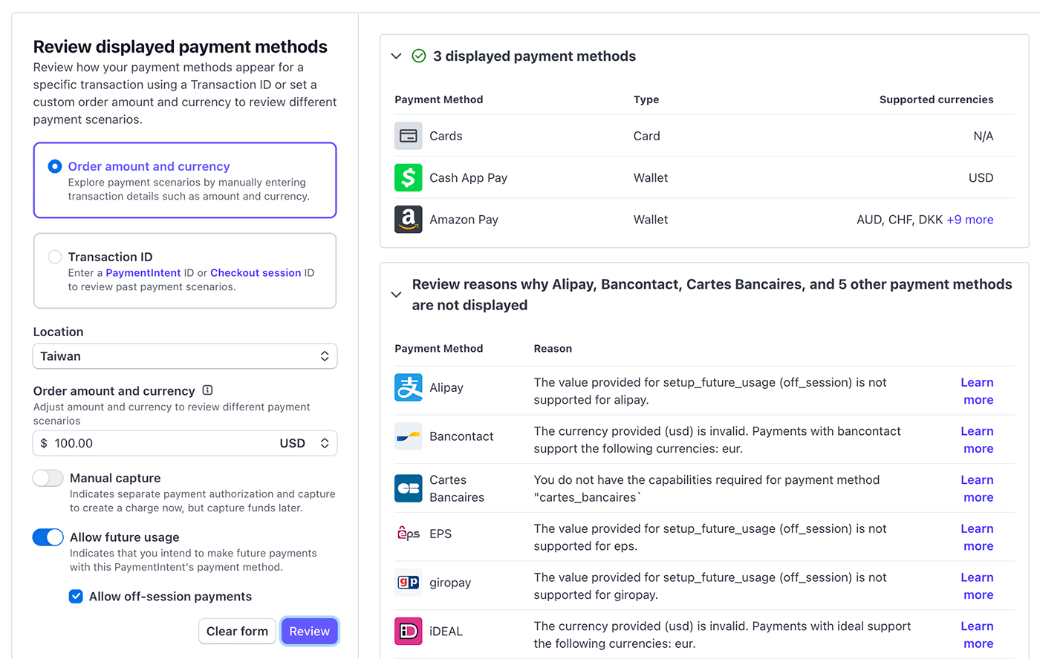The width and height of the screenshot is (1040, 659).
Task: Click the Reason column header
Action: tap(553, 349)
